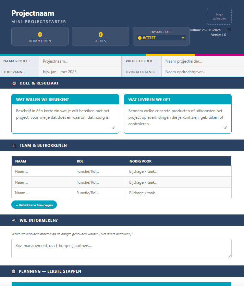Click the Projectnaam page title
Image resolution: width=244 pixels, height=286 pixels.
(x=33, y=13)
